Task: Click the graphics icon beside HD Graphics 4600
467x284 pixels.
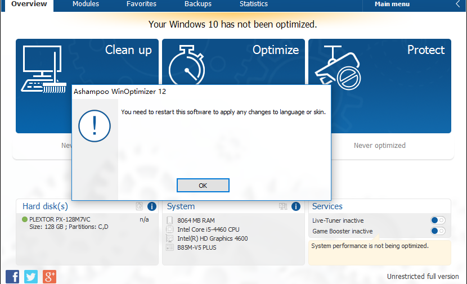Action: pyautogui.click(x=169, y=238)
